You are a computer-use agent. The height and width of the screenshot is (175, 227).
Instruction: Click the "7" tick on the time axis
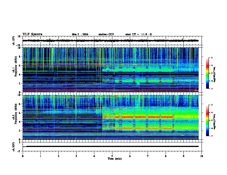pyautogui.click(x=148, y=156)
